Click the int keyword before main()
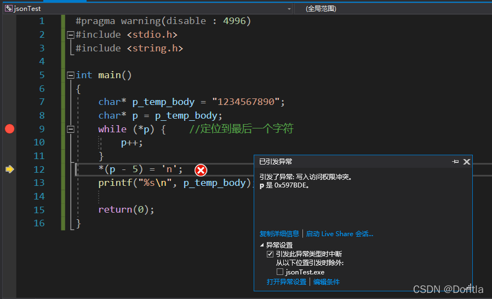Image resolution: width=492 pixels, height=299 pixels. point(84,75)
